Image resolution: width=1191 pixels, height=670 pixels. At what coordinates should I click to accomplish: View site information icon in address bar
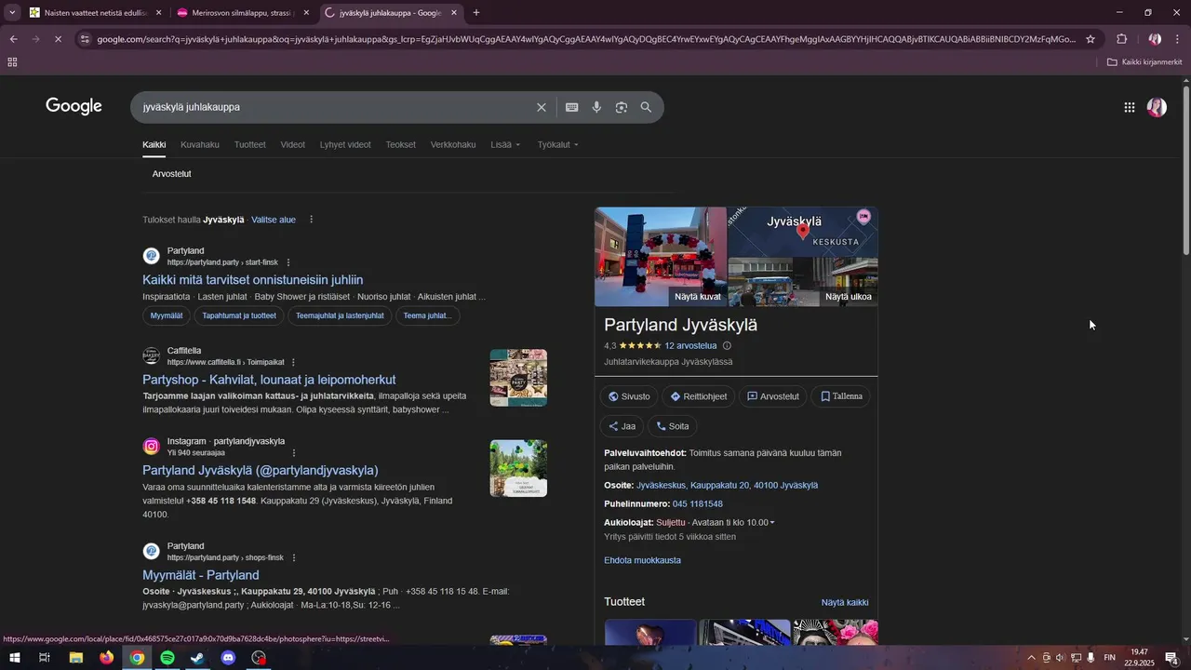click(85, 39)
